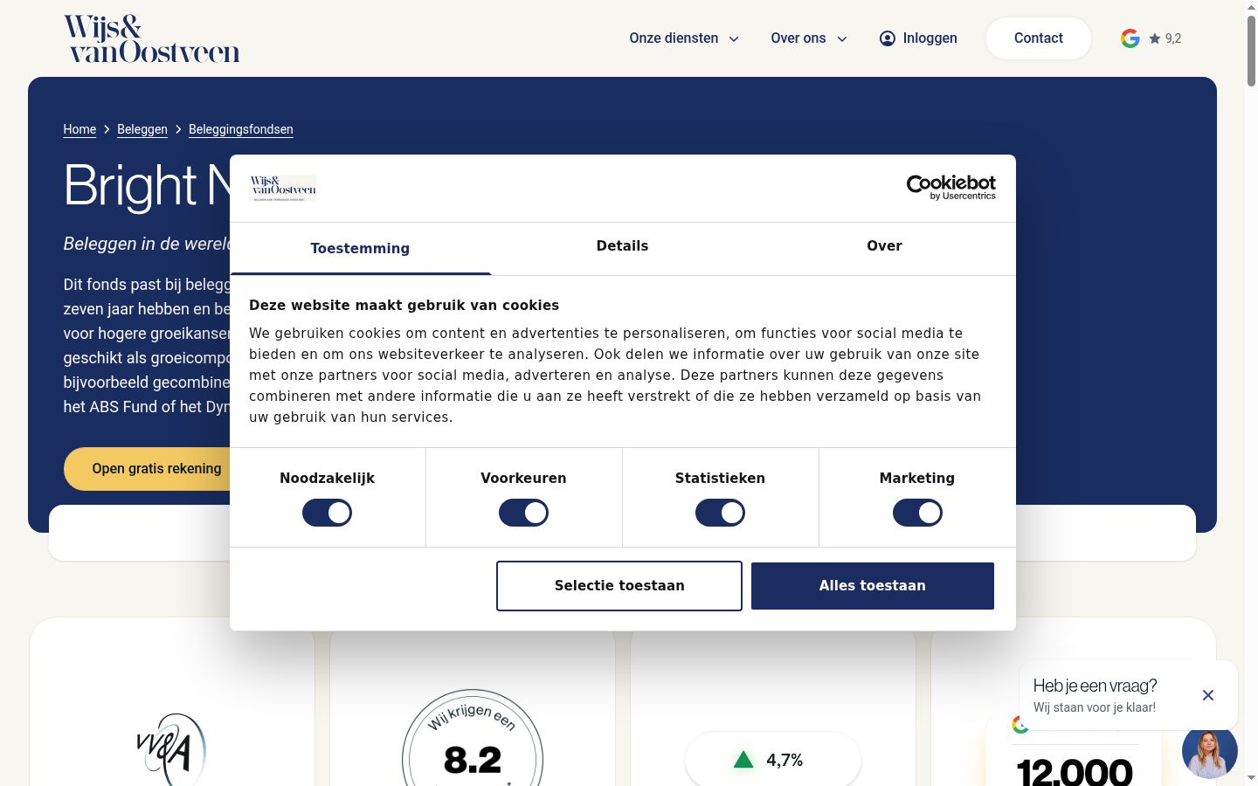
Task: Close the 'Heb je een vraag?' chat popup
Action: tap(1208, 695)
